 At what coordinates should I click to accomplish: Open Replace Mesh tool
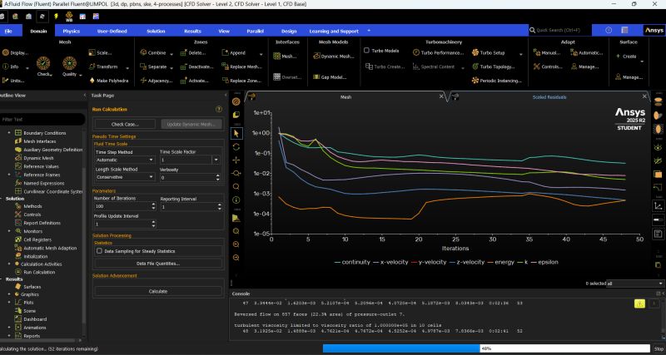(241, 67)
